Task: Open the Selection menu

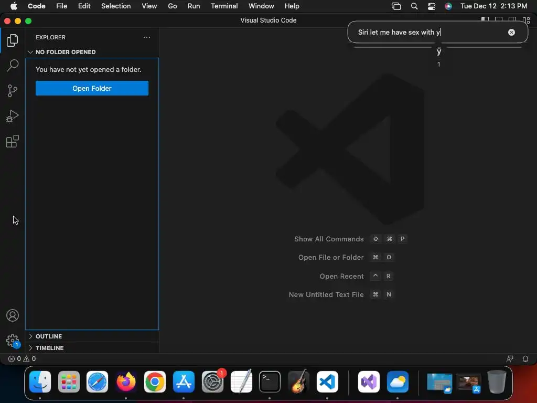Action: click(x=116, y=6)
